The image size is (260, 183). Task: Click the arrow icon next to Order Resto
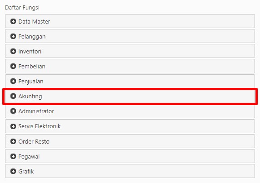tap(13, 141)
